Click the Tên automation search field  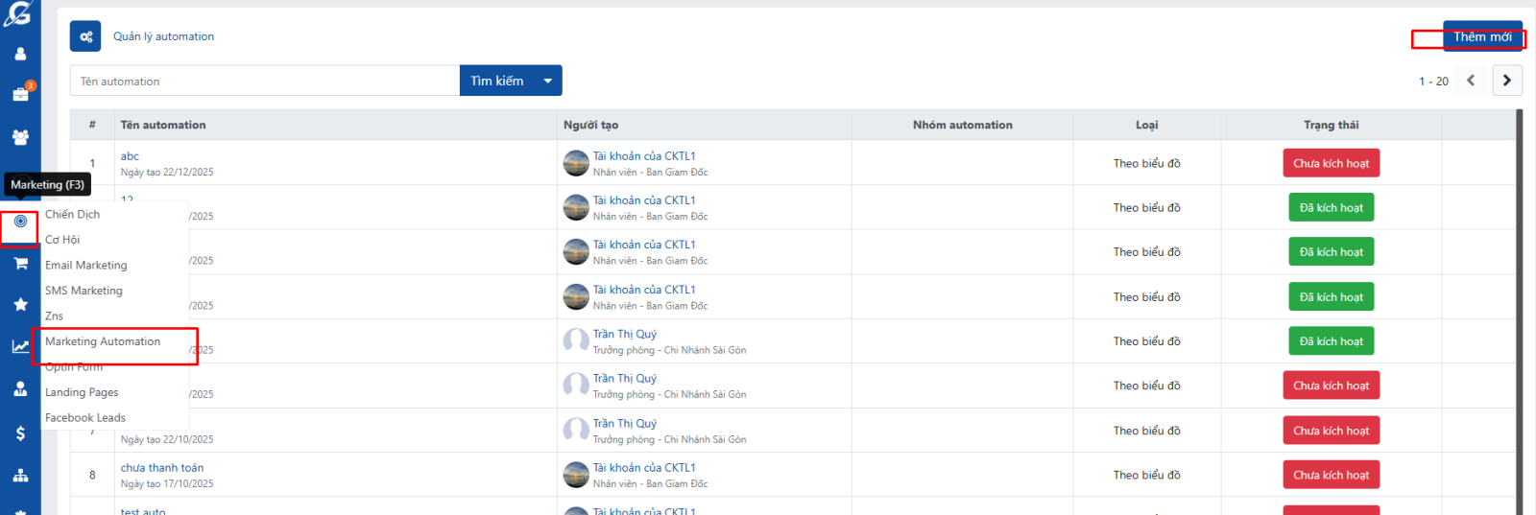coord(264,82)
